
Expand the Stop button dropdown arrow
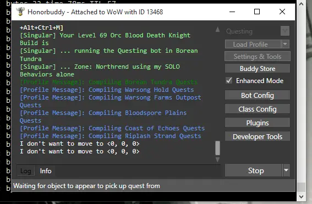pyautogui.click(x=286, y=170)
